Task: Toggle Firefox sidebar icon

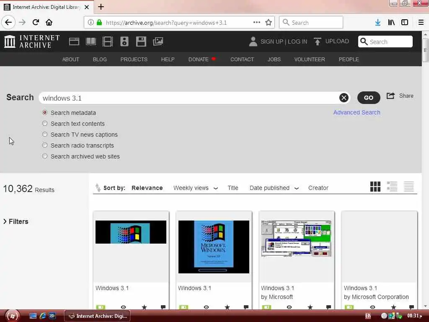Action: [405, 23]
